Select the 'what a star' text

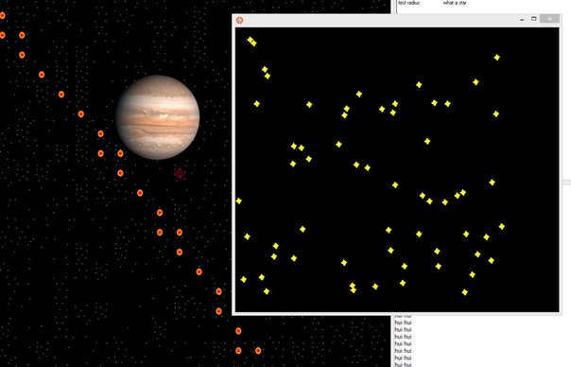[x=455, y=3]
